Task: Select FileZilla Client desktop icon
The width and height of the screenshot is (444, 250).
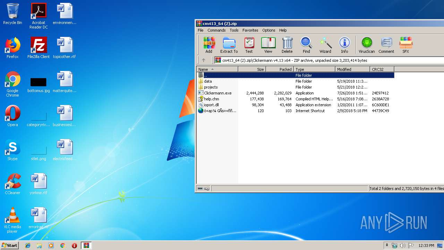Action: (39, 48)
